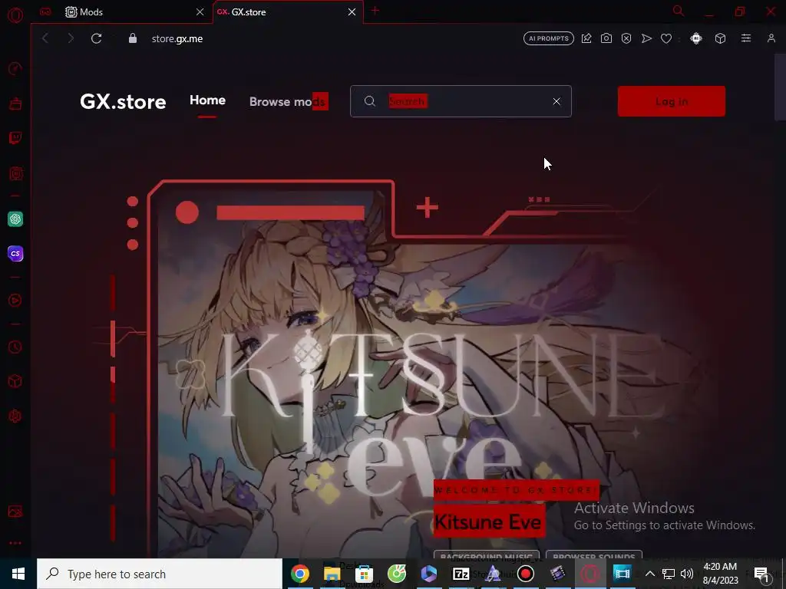The image size is (786, 589).
Task: Open ChatGPT from the sidebar
Action: coord(15,219)
